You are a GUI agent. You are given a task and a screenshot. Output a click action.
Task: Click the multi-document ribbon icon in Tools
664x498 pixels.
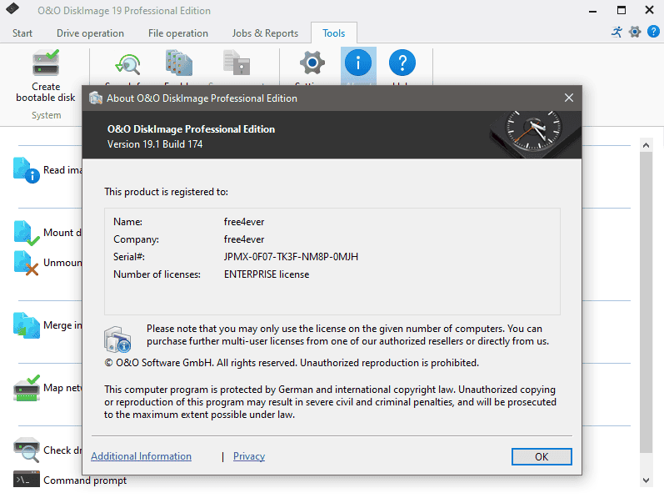[x=178, y=63]
